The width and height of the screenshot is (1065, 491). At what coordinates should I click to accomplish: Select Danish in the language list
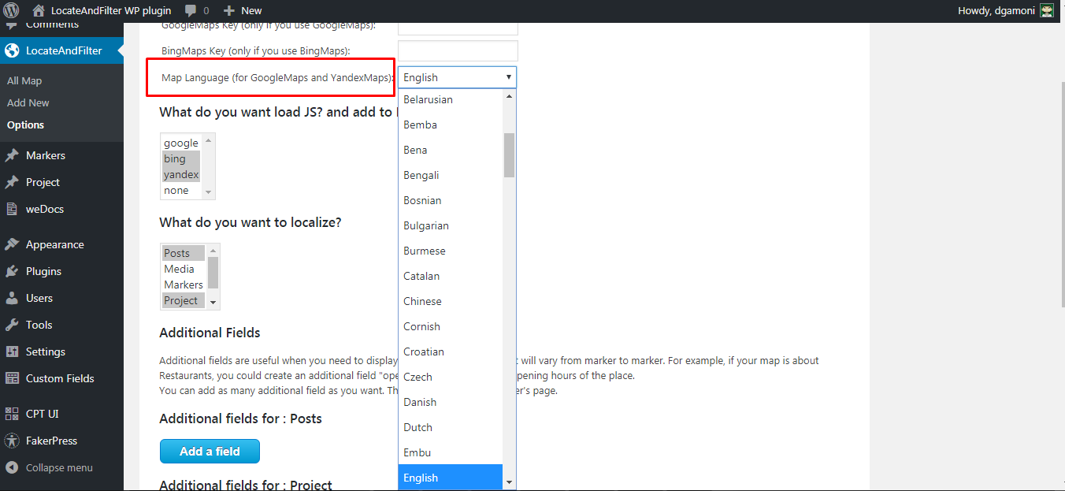click(420, 402)
